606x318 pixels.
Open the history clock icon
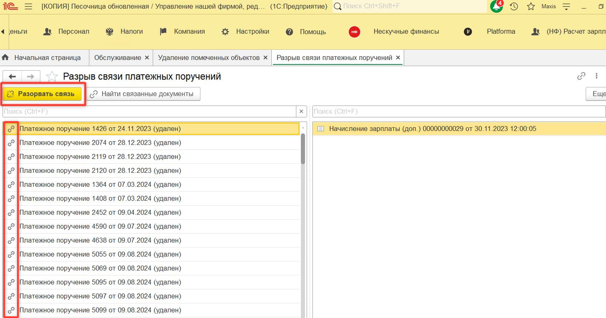[x=514, y=6]
